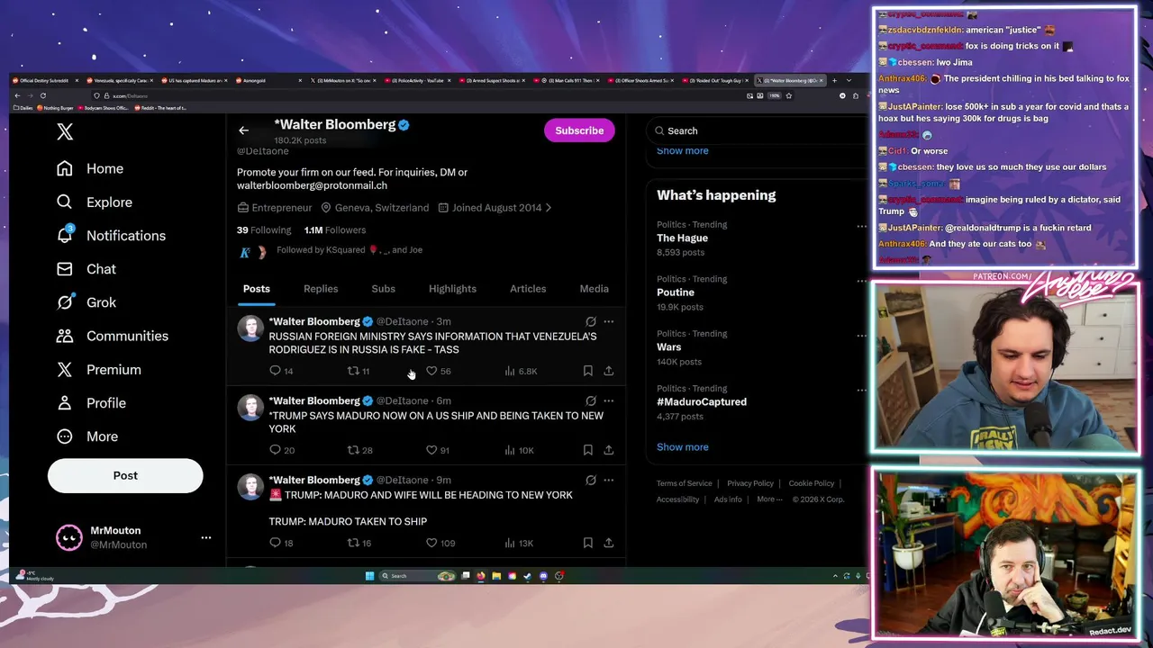Switch to the Subs tab
Screen dimensions: 1153x648
pyautogui.click(x=384, y=289)
